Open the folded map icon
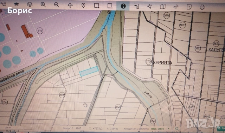This screenshot has height=133, width=225. tap(163, 7)
